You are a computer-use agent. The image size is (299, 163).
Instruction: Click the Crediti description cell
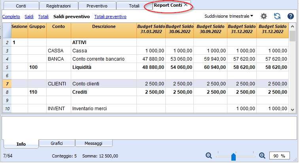(104, 92)
